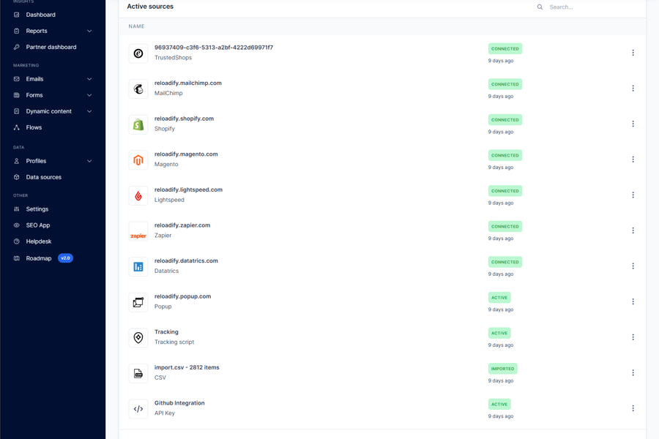Open the kebab menu for reloadify.shopify.com

633,124
